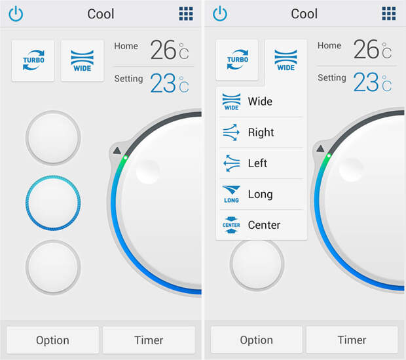
Task: Select Wide airflow option in list
Action: coord(261,102)
